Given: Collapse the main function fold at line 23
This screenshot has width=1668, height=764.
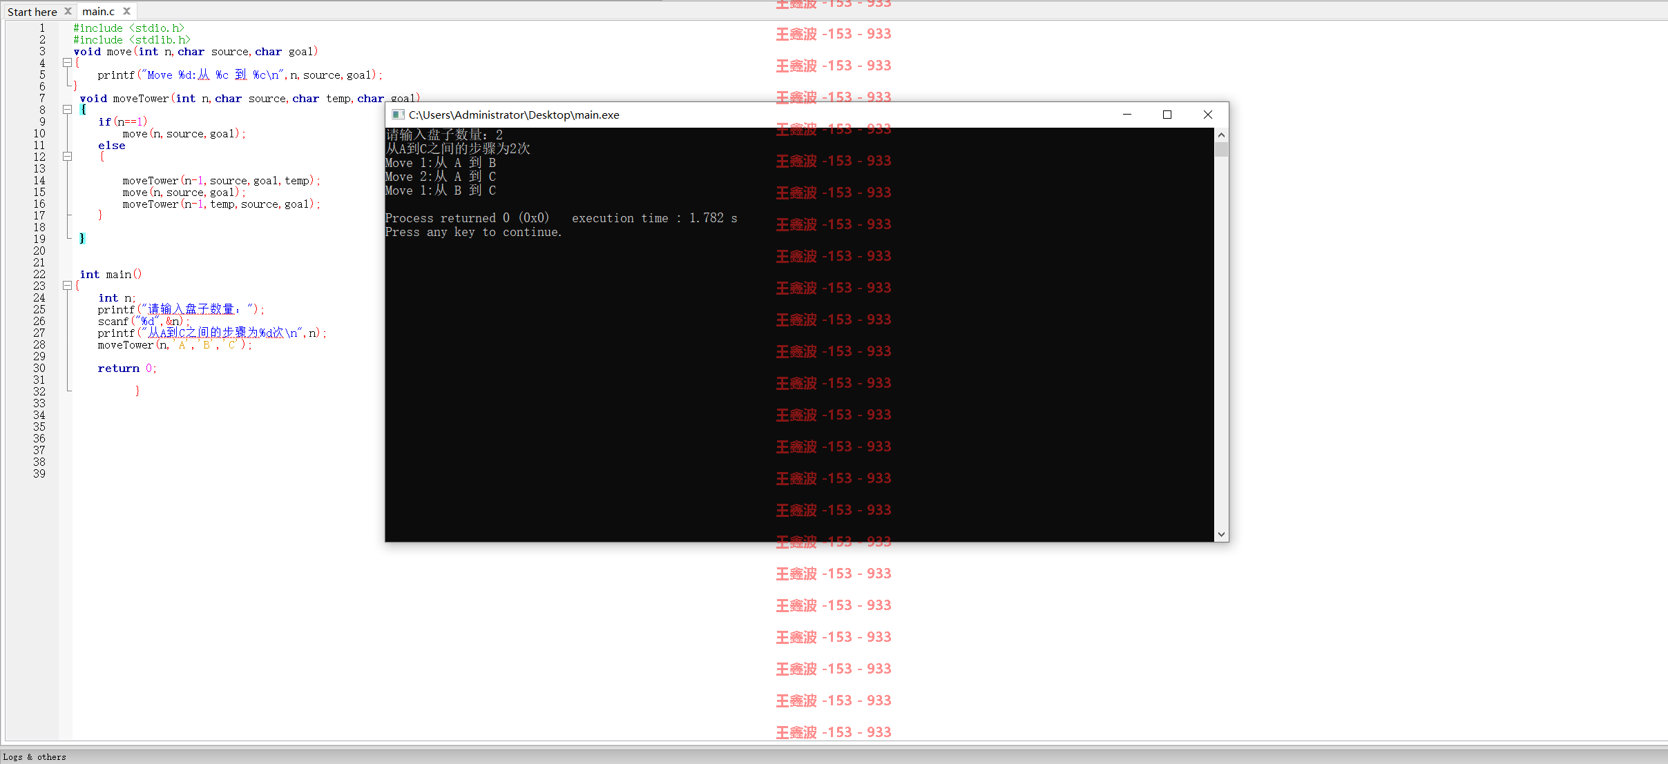Looking at the screenshot, I should coord(67,286).
